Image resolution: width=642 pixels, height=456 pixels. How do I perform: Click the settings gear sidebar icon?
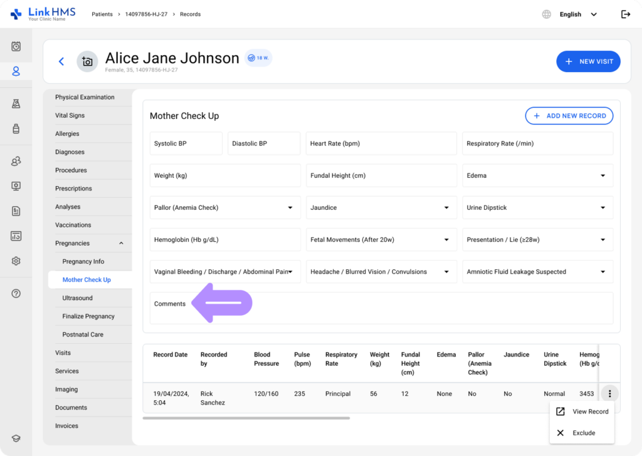16,261
